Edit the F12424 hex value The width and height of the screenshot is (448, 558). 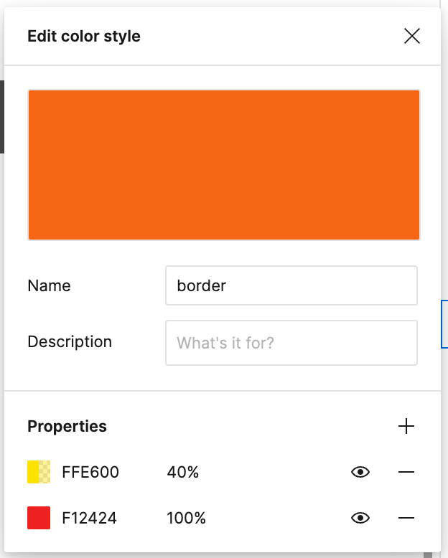90,518
